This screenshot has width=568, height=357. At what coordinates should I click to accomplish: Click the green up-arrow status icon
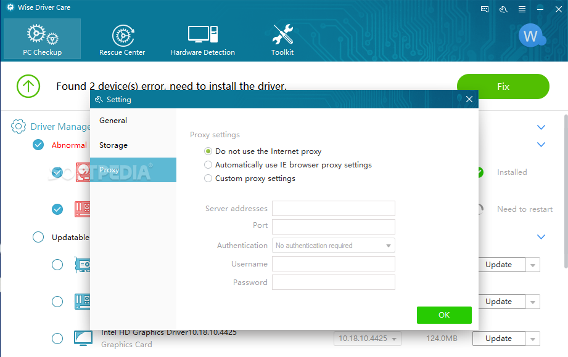28,86
